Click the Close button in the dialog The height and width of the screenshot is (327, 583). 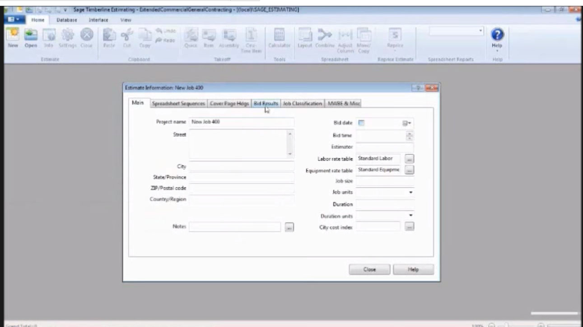pyautogui.click(x=369, y=269)
